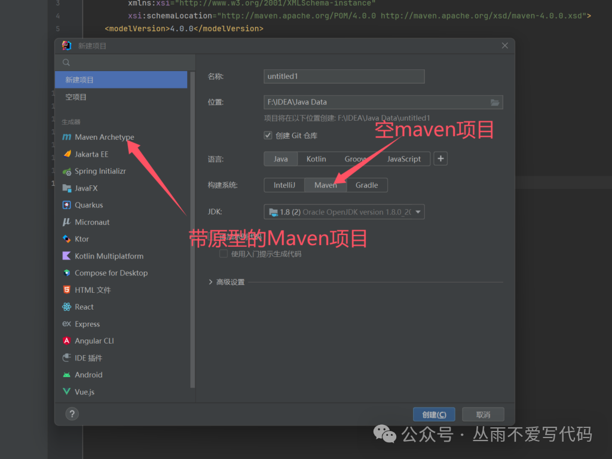Image resolution: width=612 pixels, height=459 pixels.
Task: Click the Android robot icon
Action: [67, 375]
